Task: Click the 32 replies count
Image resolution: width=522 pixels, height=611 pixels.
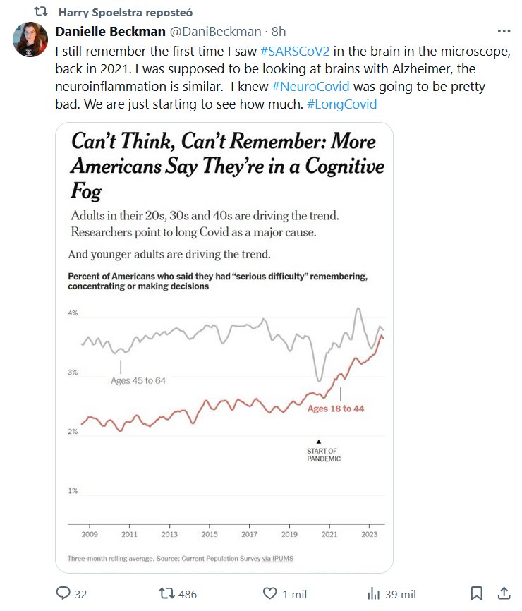Action: 81,594
